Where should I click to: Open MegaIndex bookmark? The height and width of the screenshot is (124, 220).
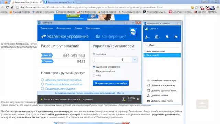(180, 12)
